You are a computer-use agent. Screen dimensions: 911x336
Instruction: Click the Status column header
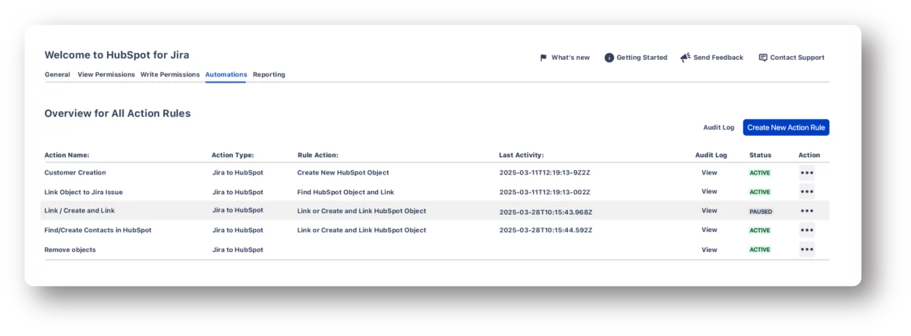[x=760, y=155]
